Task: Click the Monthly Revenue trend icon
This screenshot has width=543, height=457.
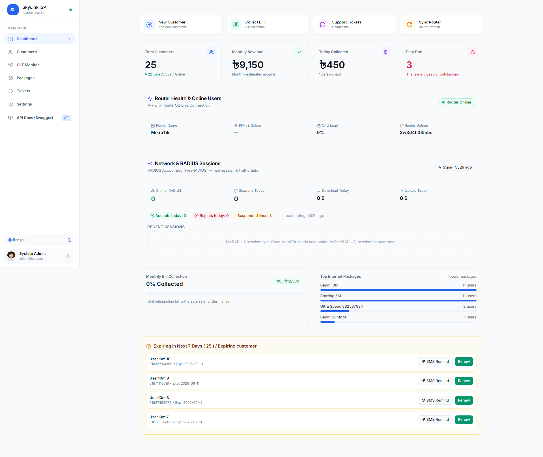Action: coord(299,52)
